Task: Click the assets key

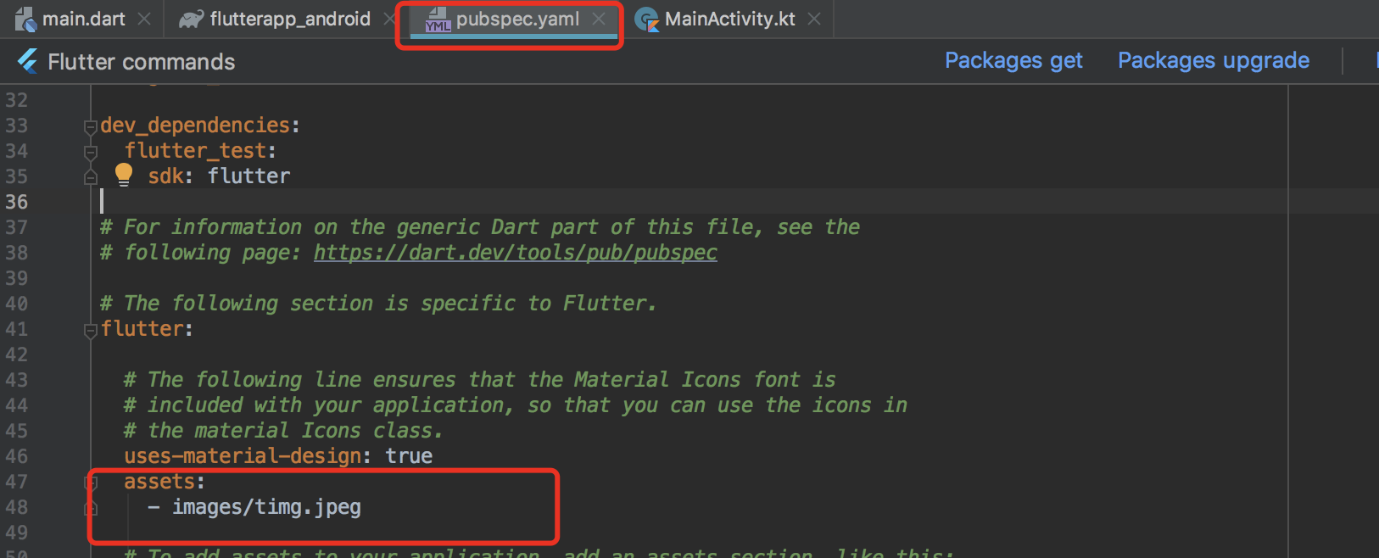Action: point(159,482)
